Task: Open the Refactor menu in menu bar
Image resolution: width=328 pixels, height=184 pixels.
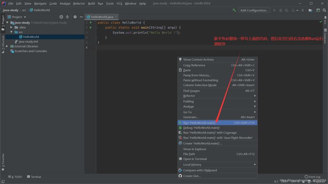Action: click(x=79, y=3)
